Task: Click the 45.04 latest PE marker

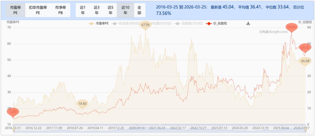Action: click(305, 61)
